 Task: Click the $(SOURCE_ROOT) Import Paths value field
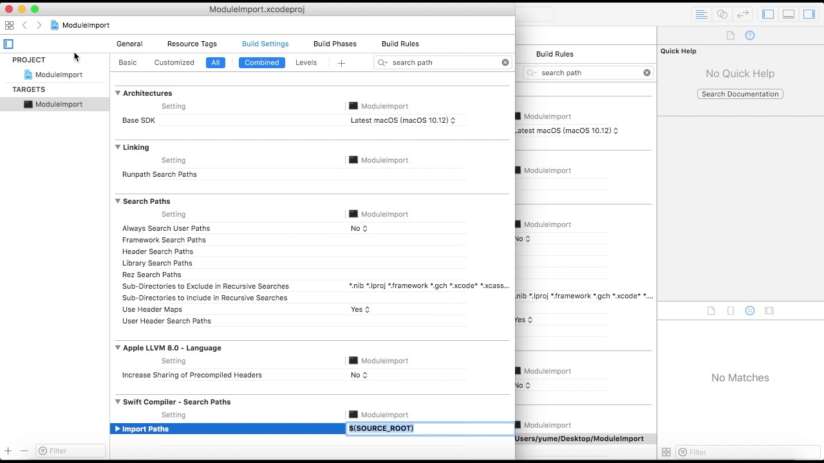tap(430, 428)
